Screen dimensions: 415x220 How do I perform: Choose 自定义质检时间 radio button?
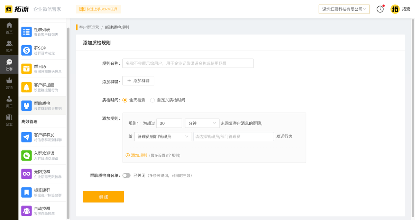click(153, 100)
